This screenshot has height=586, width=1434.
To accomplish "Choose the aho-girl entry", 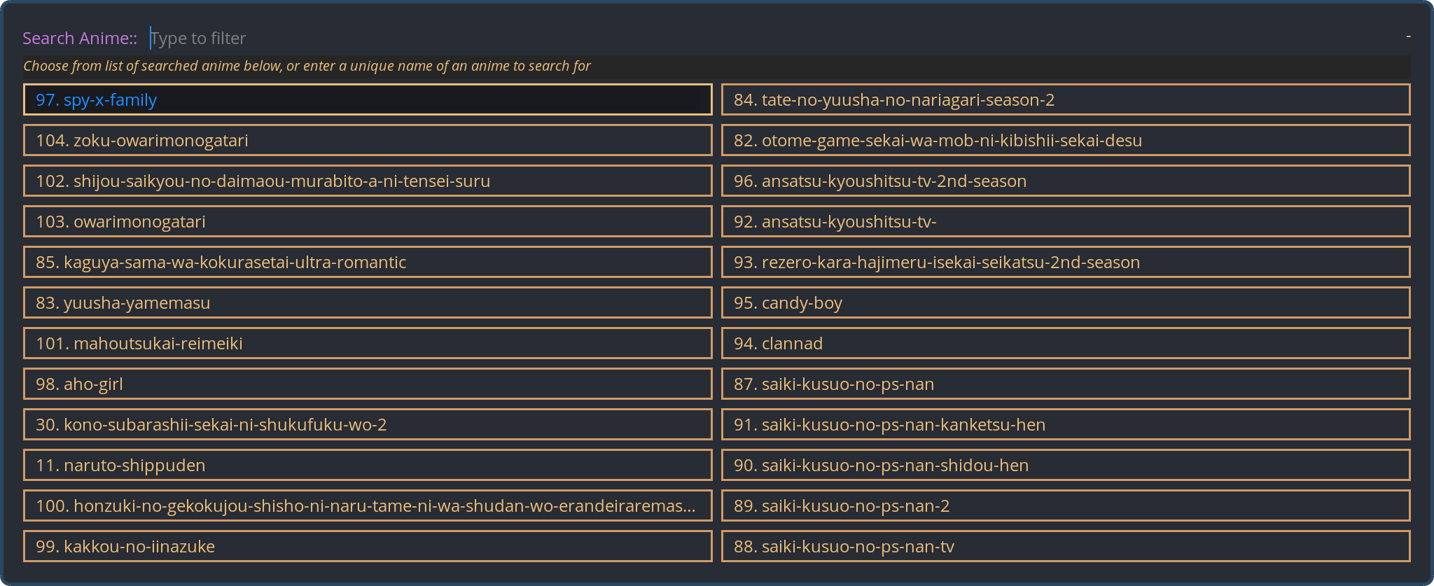I will click(367, 384).
